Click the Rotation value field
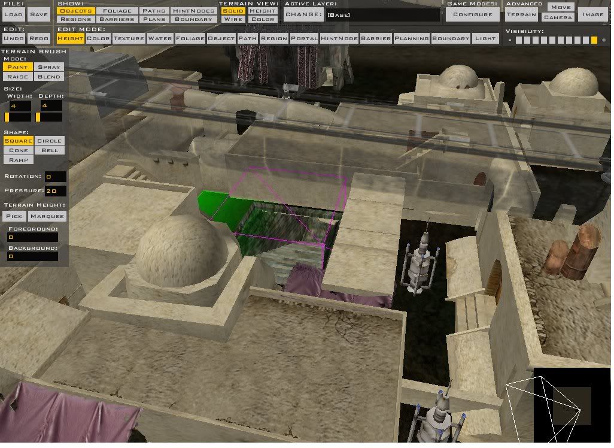Image resolution: width=614 pixels, height=448 pixels. [x=55, y=176]
